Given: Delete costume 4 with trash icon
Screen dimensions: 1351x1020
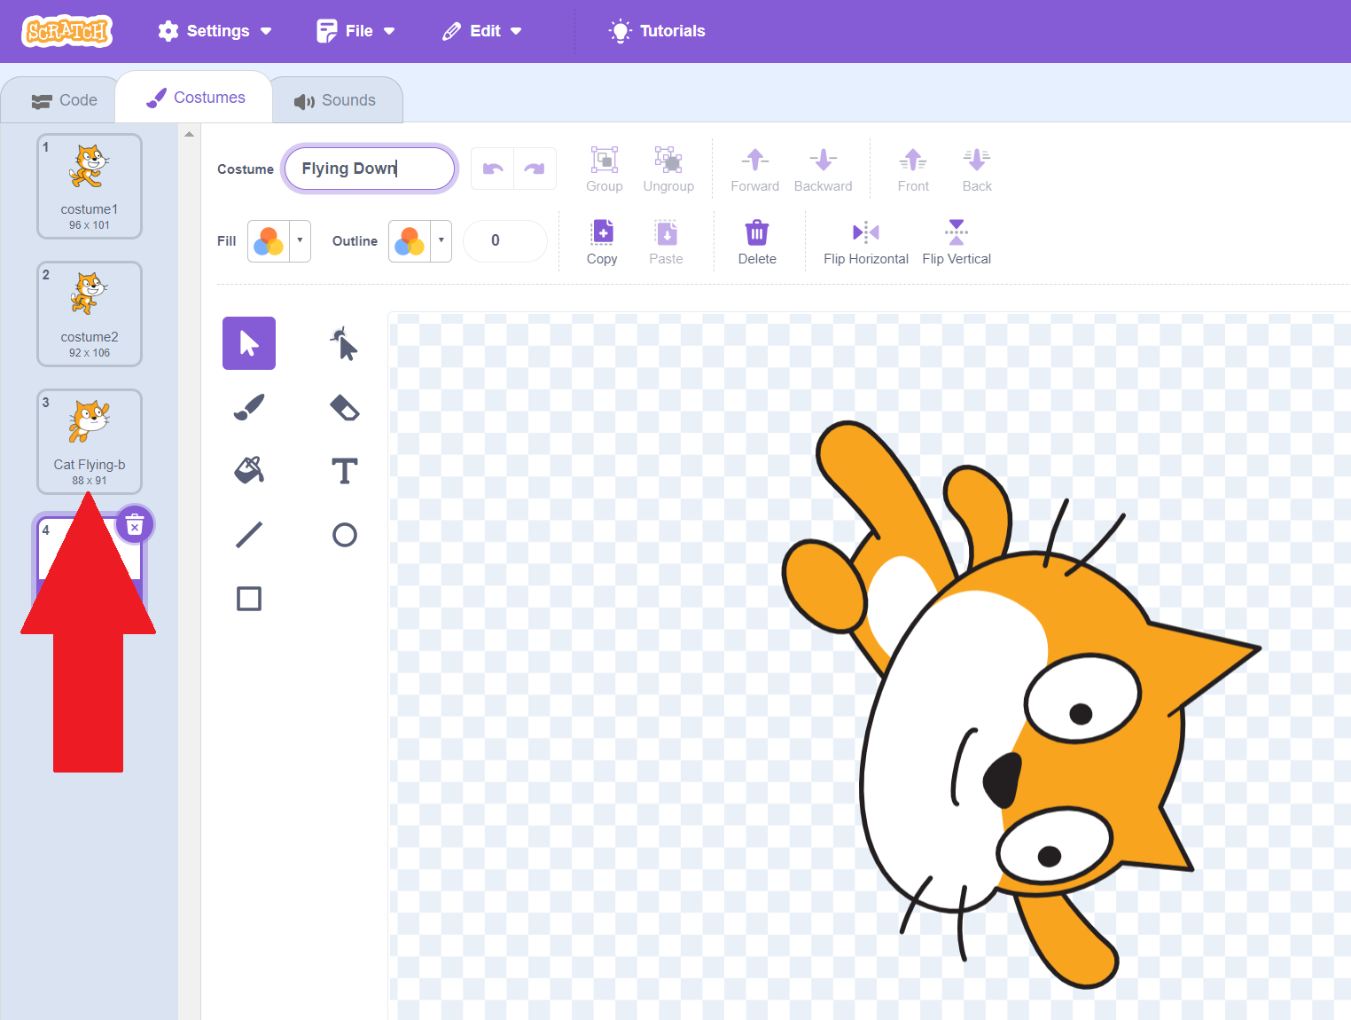Looking at the screenshot, I should click(x=135, y=525).
